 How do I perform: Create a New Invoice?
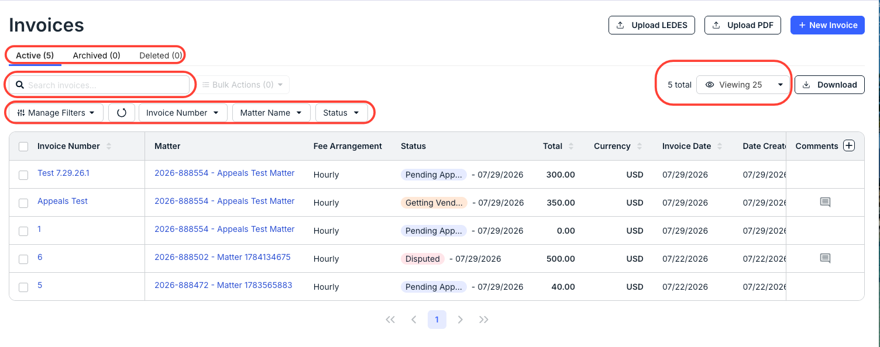click(x=827, y=25)
